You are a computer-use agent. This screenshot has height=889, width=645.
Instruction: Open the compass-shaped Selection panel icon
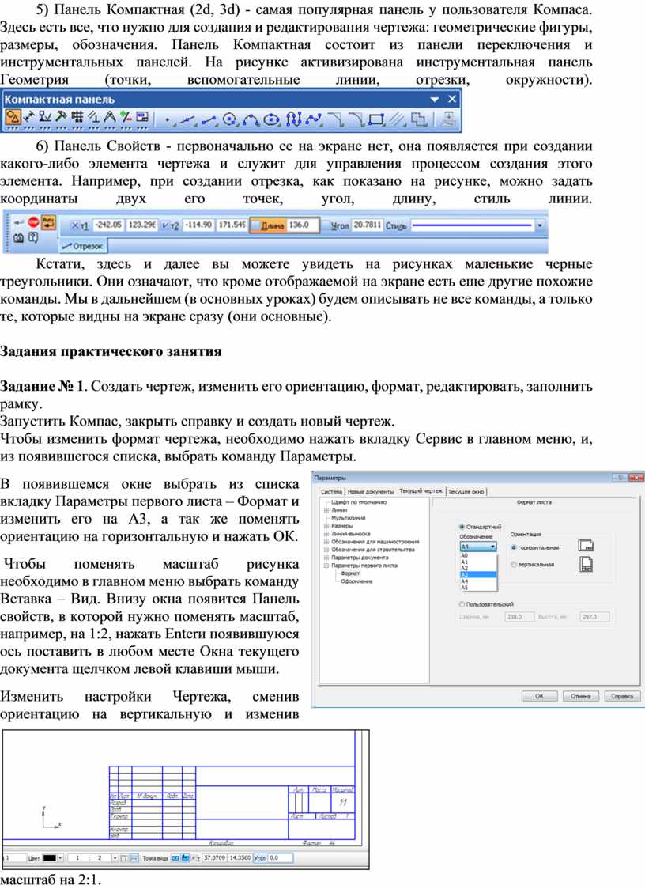pos(109,117)
